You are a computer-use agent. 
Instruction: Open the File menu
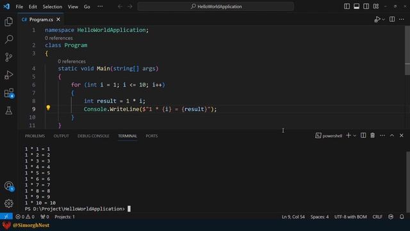tap(19, 6)
